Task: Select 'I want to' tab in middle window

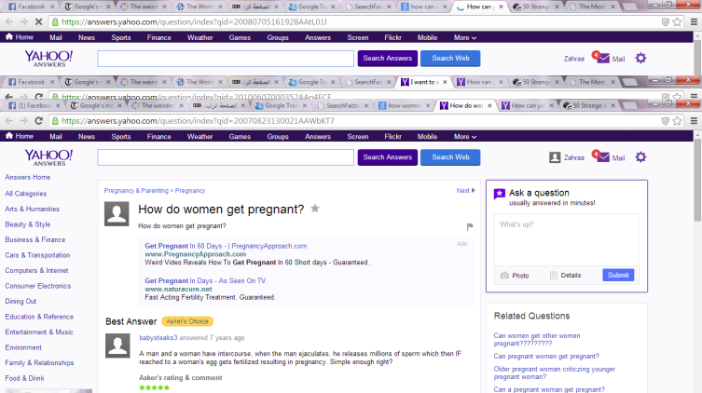Action: point(423,82)
